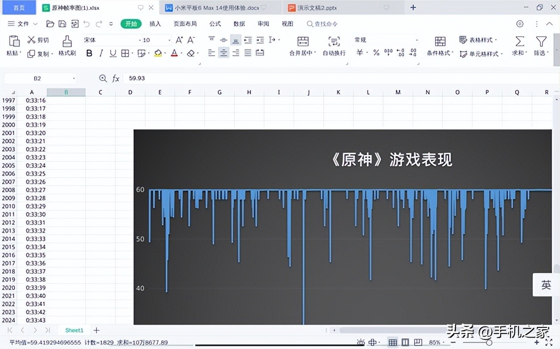This screenshot has width=560, height=349.
Task: Toggle underline formatting
Action: pyautogui.click(x=113, y=53)
